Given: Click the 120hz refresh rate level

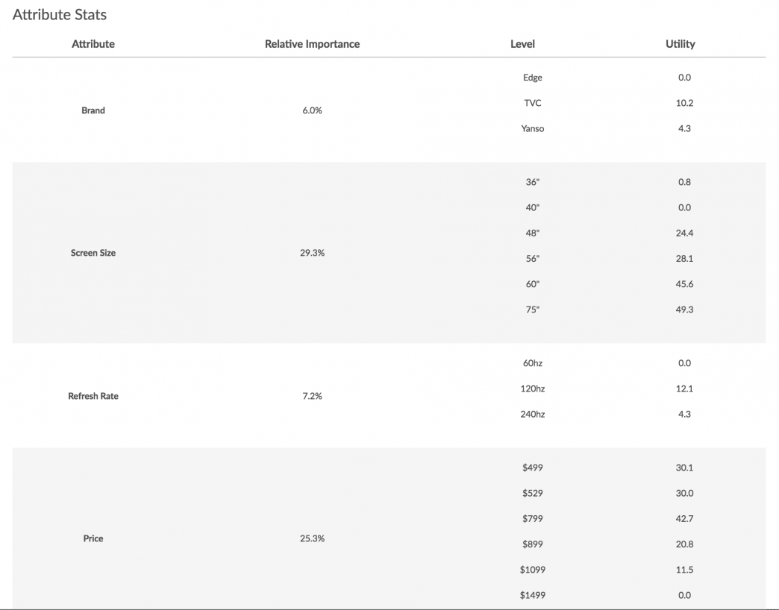Looking at the screenshot, I should 533,389.
